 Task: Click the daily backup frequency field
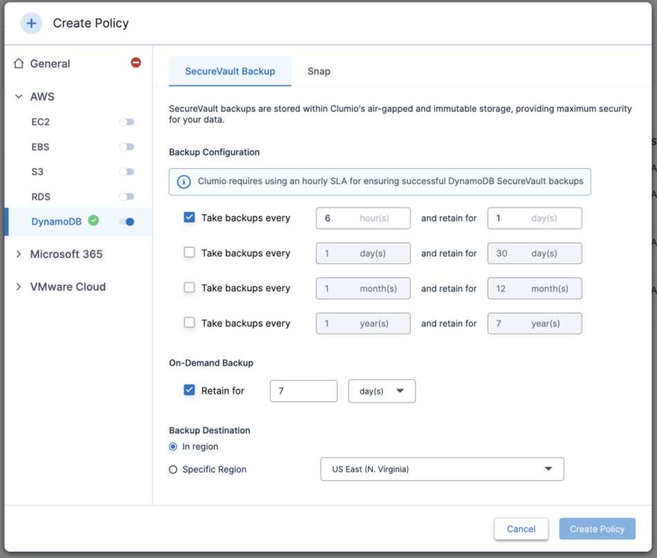[363, 253]
